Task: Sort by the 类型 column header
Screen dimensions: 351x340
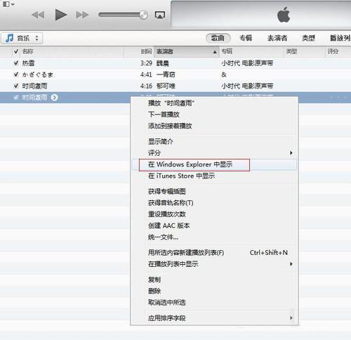Action: pyautogui.click(x=305, y=51)
